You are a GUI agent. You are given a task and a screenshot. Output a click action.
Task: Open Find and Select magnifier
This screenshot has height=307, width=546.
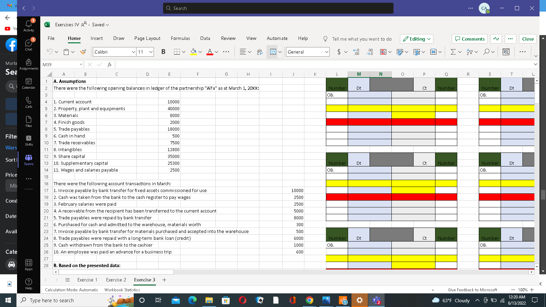486,52
